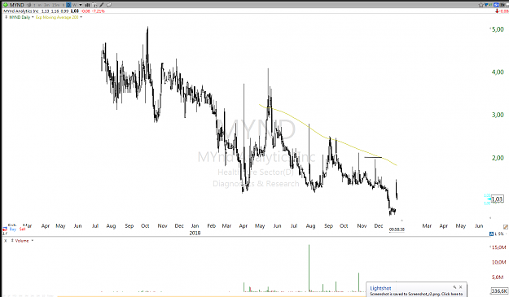Click the Buy link below the chart

(x=13, y=229)
